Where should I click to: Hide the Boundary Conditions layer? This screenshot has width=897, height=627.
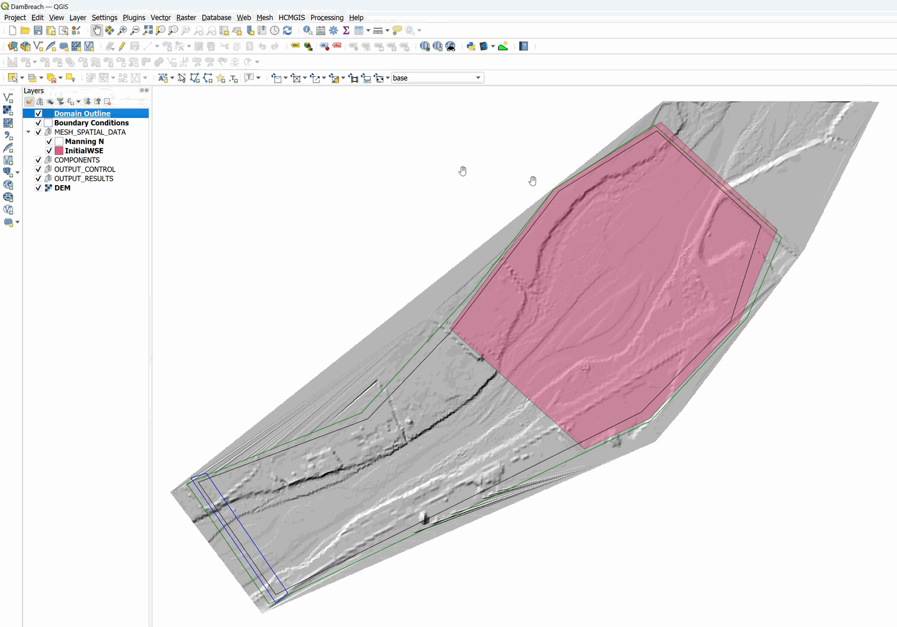(x=38, y=123)
